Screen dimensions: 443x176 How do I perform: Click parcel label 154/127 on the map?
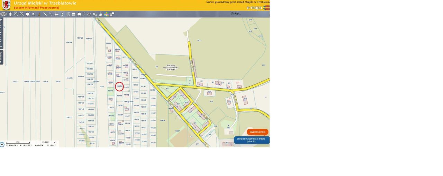point(69,117)
